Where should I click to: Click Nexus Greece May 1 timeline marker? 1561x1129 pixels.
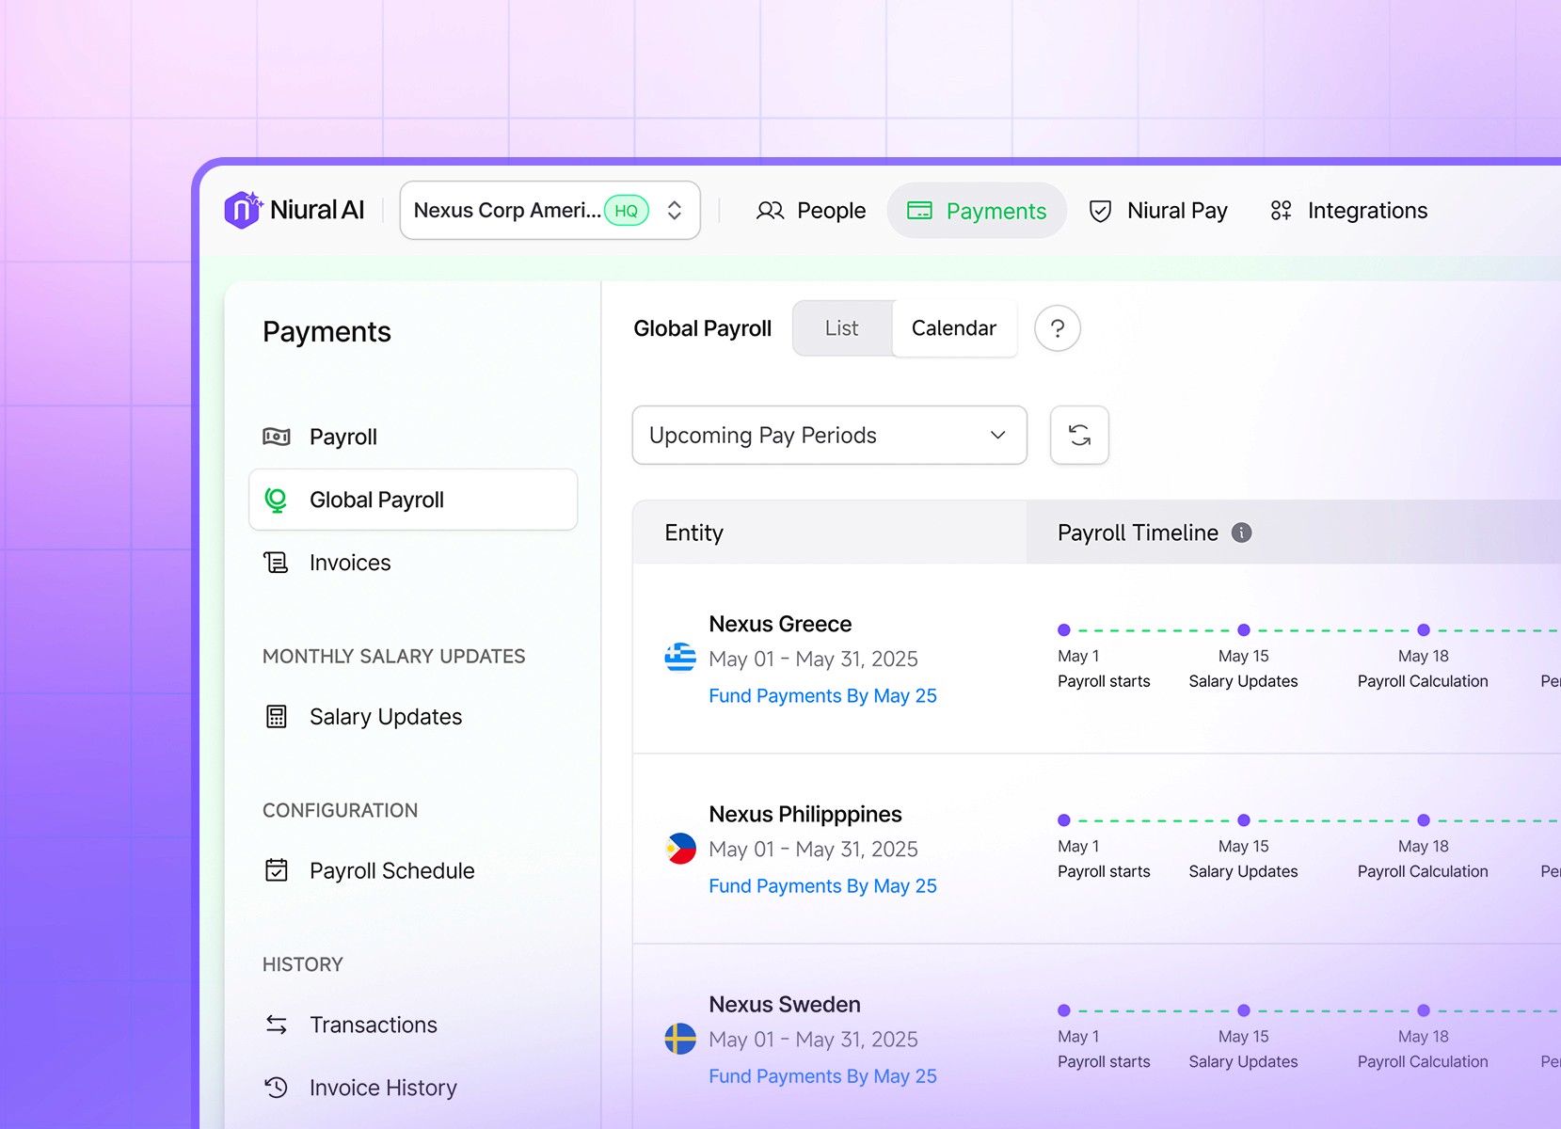point(1064,630)
